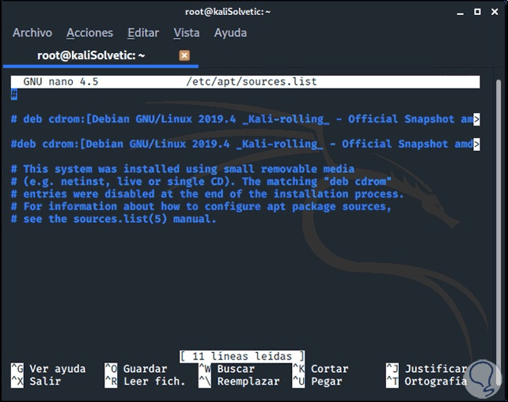Click the ^\ Reemplazar shortcut
Screen dimensions: 508x402
239,381
